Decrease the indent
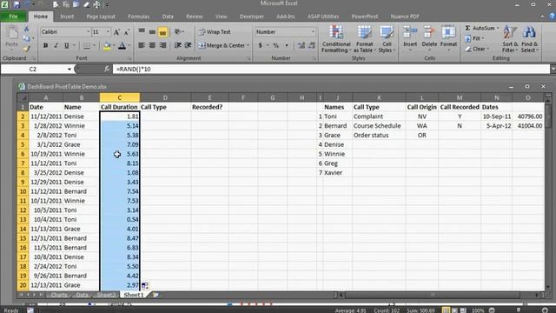 coord(177,45)
